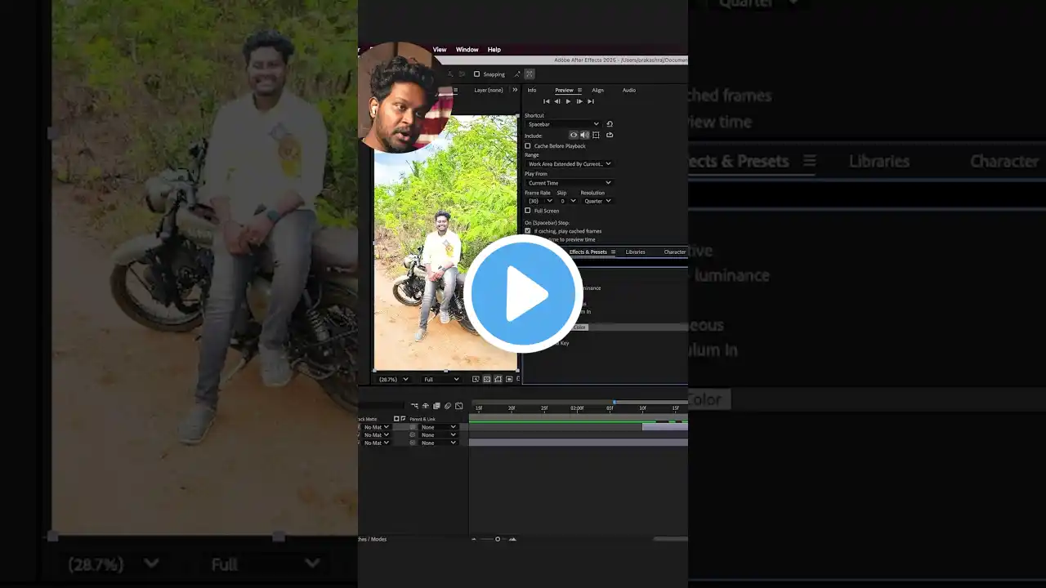Open the Range dropdown
The width and height of the screenshot is (1046, 588).
point(569,164)
